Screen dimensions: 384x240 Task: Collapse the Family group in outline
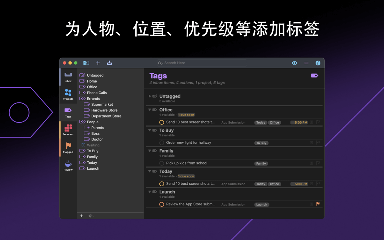149,151
